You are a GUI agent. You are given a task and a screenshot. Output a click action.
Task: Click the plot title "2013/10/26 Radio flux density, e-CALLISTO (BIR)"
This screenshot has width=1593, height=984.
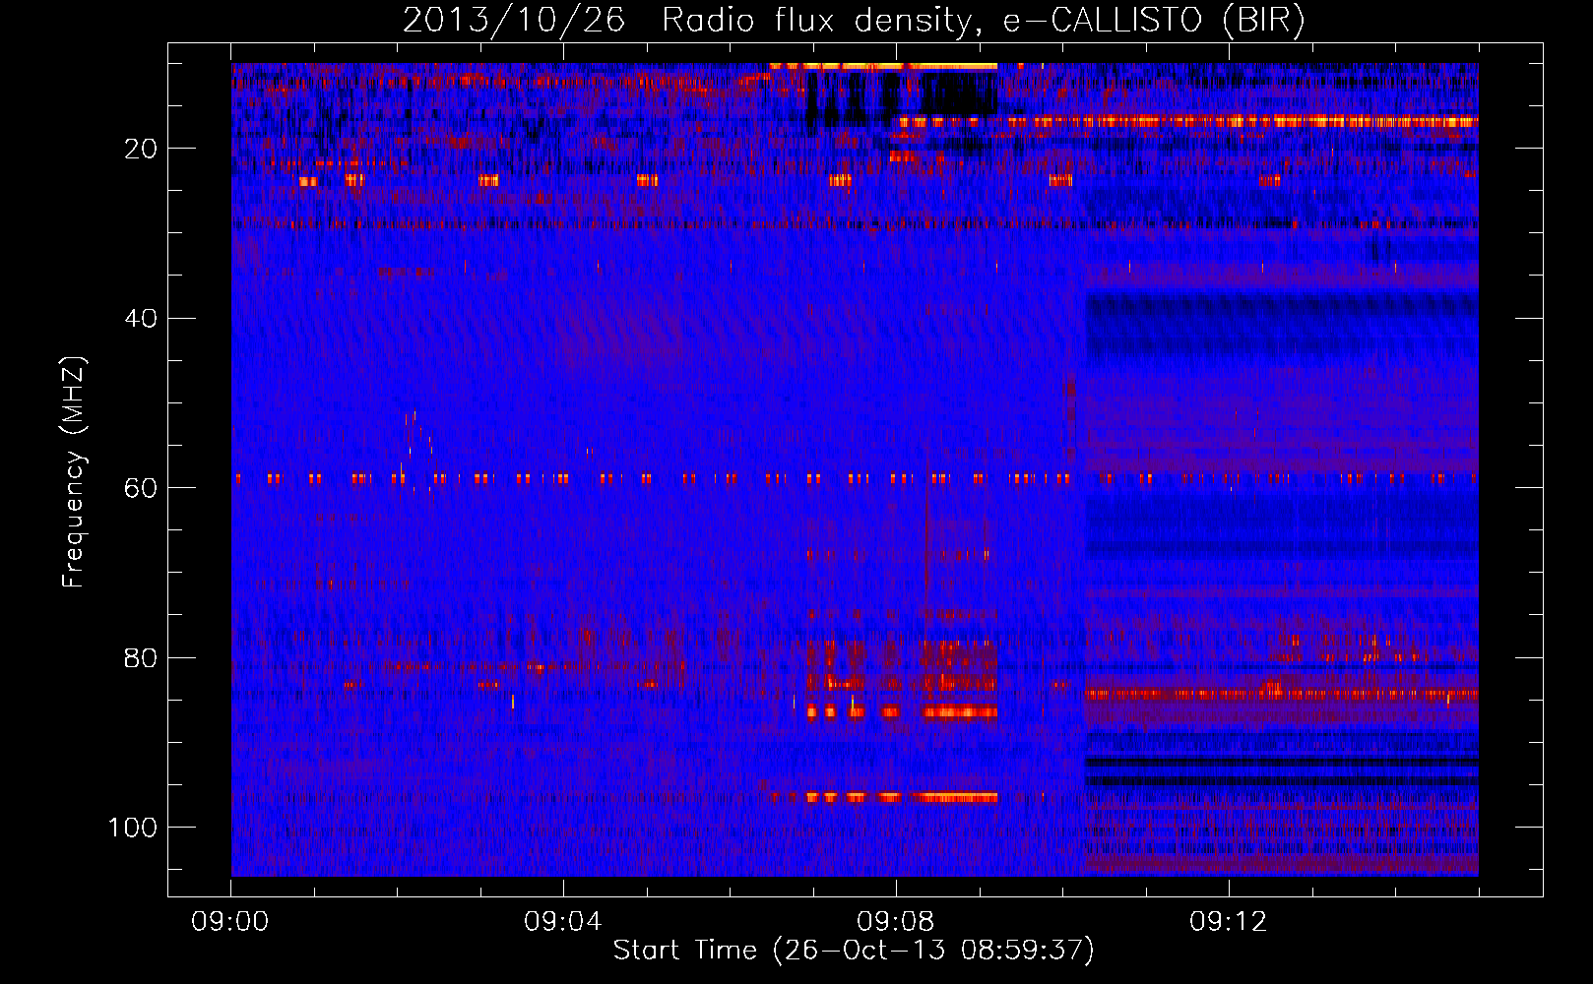[854, 20]
